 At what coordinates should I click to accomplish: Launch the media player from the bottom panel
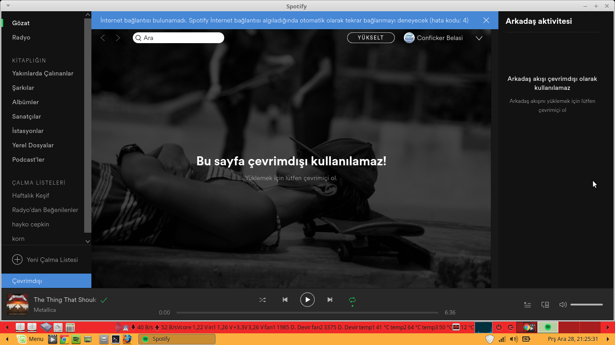[53, 339]
